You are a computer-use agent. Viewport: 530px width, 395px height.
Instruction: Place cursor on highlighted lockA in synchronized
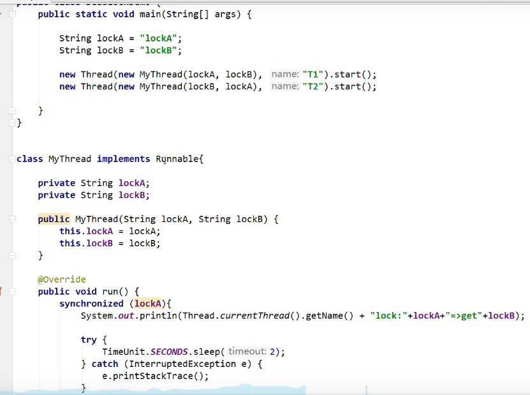point(147,304)
